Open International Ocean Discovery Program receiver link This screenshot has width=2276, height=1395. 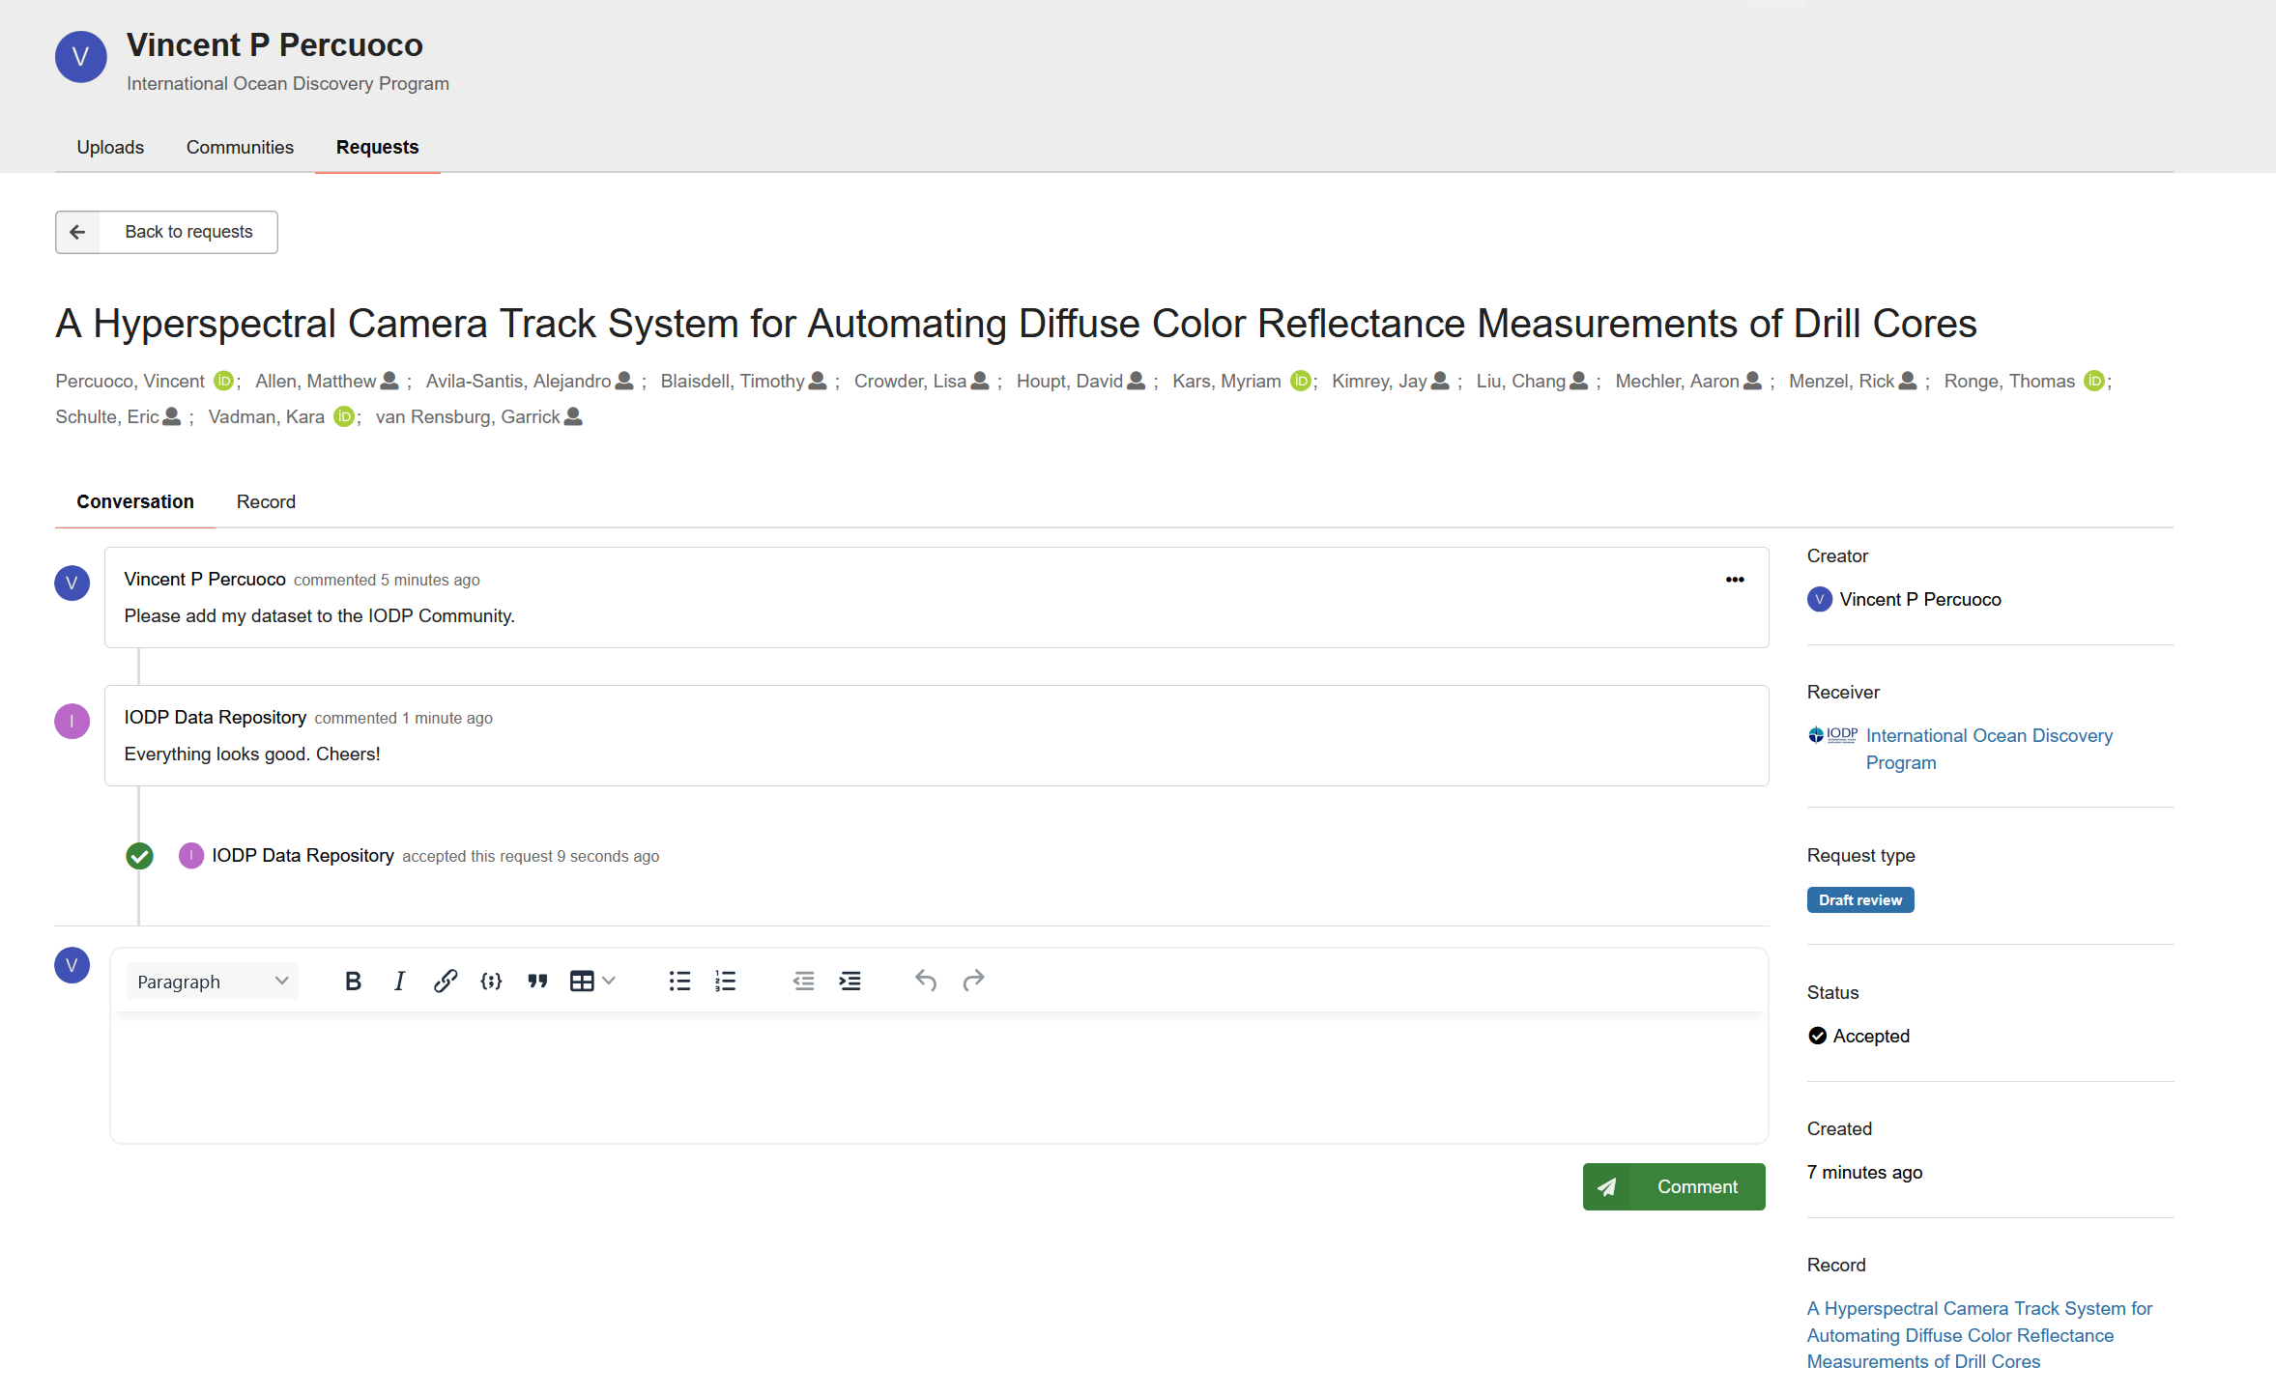(1989, 749)
